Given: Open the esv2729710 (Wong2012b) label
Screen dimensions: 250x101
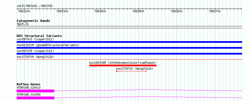Looking at the screenshot, I should 135,69.
